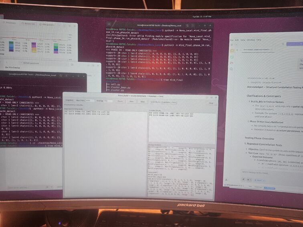Click inside the Input long text area
The image size is (303, 227).
click(x=105, y=153)
